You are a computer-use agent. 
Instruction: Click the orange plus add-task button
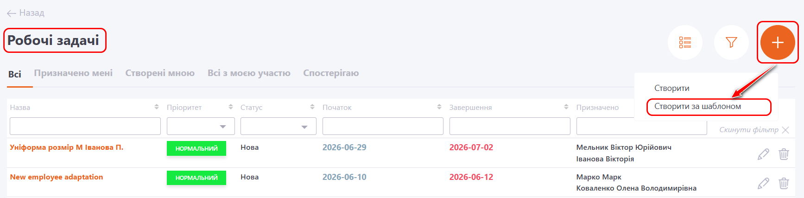(x=778, y=42)
